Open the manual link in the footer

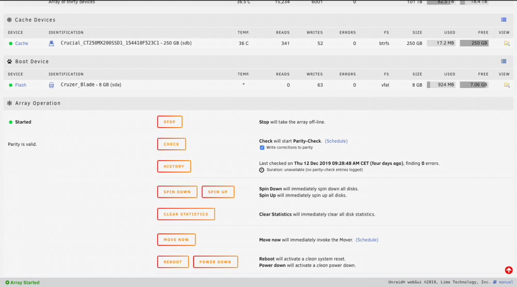[506, 282]
